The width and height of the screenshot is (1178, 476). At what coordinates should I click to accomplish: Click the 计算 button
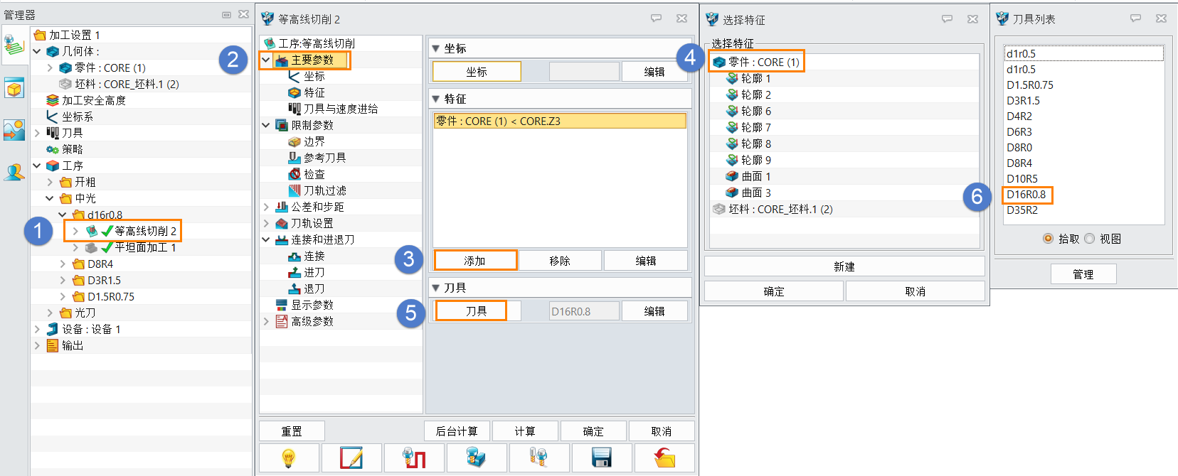tap(525, 431)
